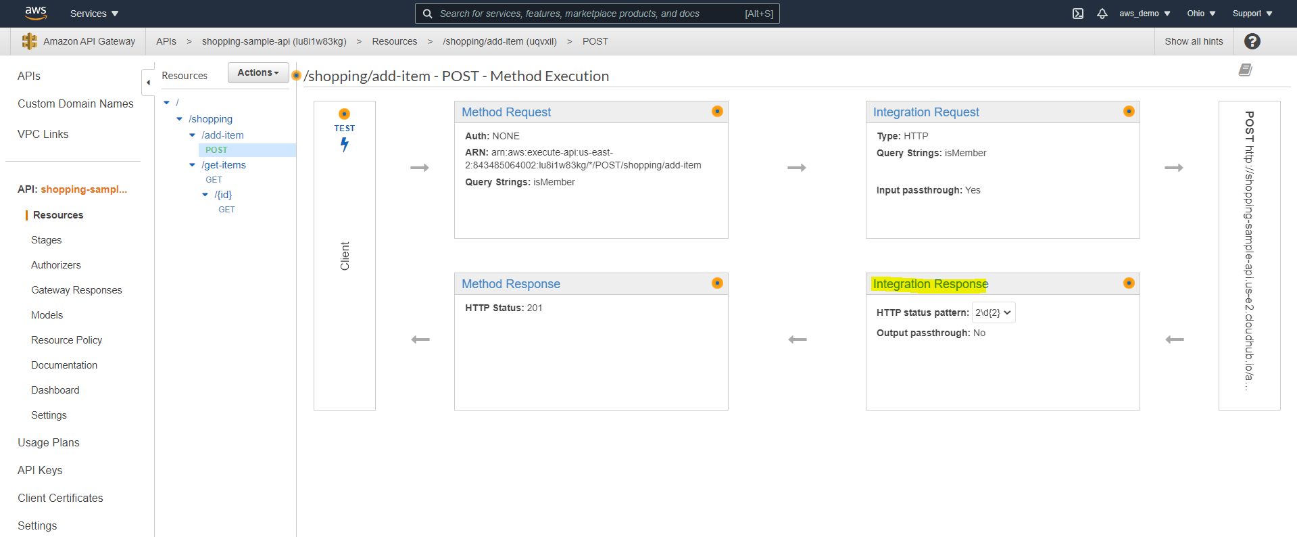Viewport: 1297px width, 537px height.
Task: Open Resources in the API menu
Action: click(x=58, y=215)
